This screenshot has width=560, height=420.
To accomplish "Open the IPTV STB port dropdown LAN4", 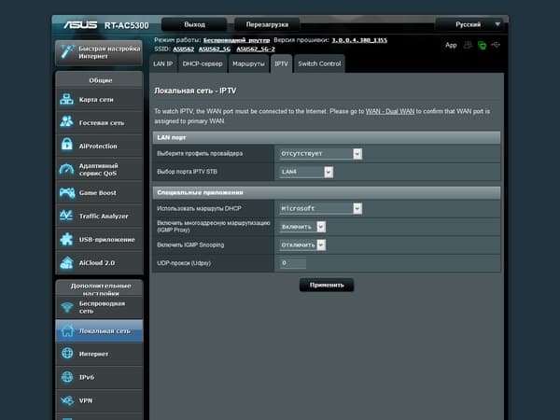I will (x=306, y=172).
